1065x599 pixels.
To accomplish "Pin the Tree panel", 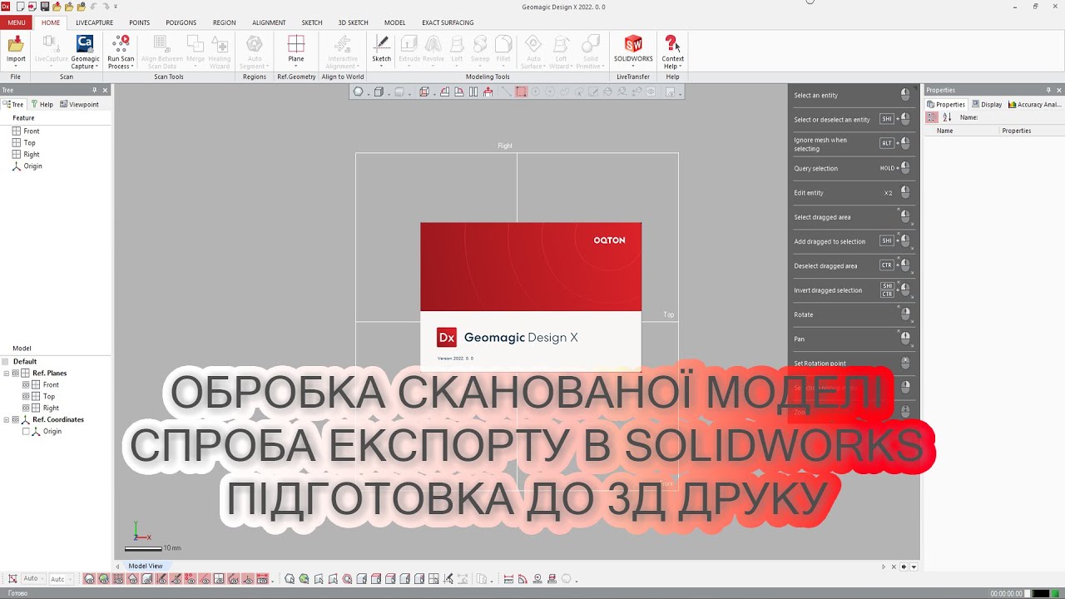I will tap(94, 90).
